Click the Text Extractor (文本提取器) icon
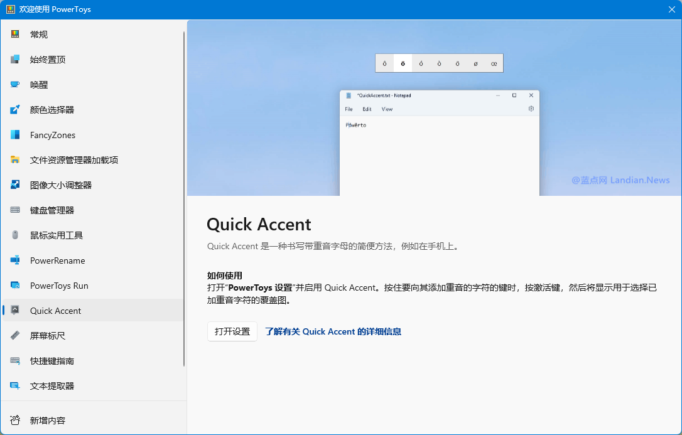The height and width of the screenshot is (435, 682). 15,386
